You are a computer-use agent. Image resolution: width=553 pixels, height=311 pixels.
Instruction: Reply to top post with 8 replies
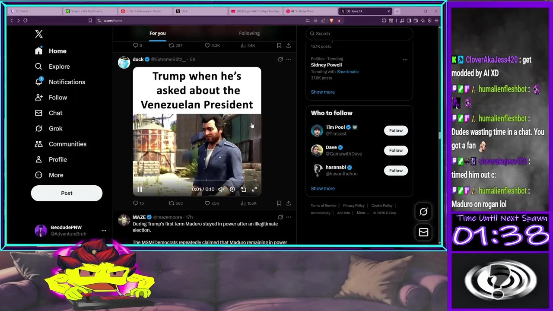tap(137, 45)
